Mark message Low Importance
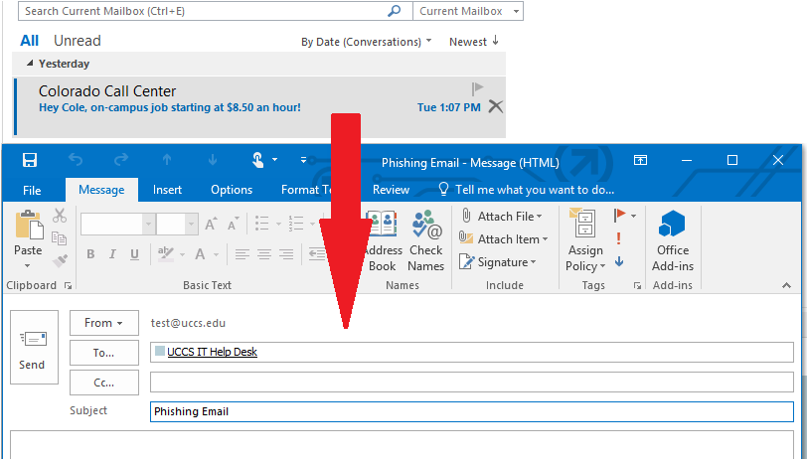Image resolution: width=807 pixels, height=462 pixels. coord(619,261)
